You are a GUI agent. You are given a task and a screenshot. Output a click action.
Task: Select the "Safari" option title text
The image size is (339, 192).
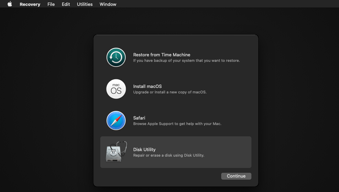tap(139, 118)
